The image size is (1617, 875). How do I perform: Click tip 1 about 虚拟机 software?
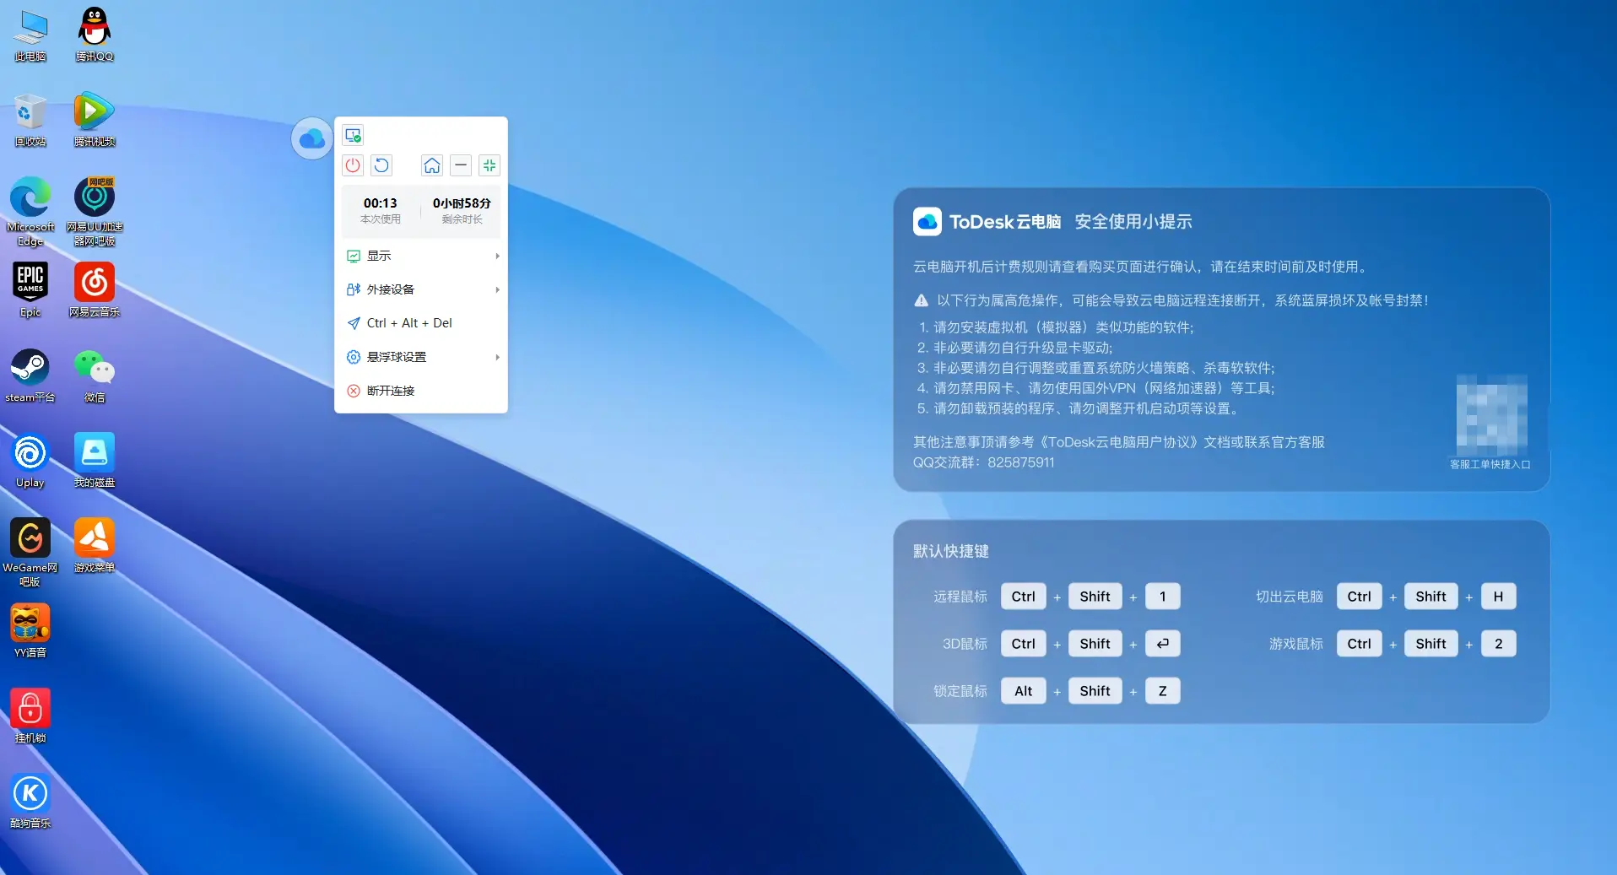pyautogui.click(x=1056, y=327)
